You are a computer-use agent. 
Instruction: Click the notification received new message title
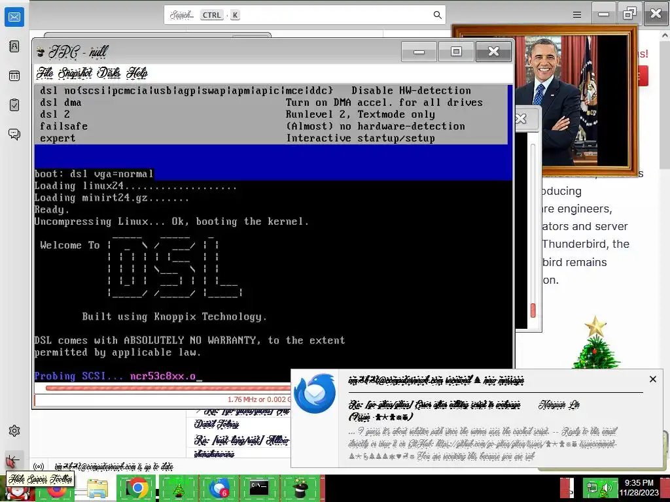[x=436, y=380]
